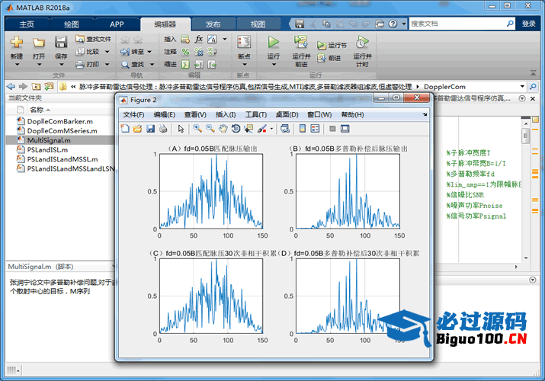
Task: Open Figure 2 Desktop (桌面) menu
Action: (x=287, y=114)
